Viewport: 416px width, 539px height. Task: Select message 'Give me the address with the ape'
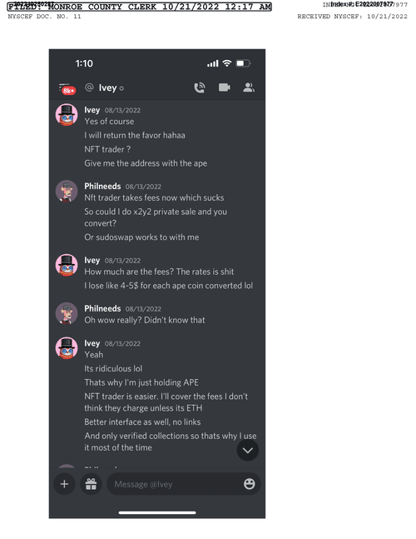coord(146,163)
